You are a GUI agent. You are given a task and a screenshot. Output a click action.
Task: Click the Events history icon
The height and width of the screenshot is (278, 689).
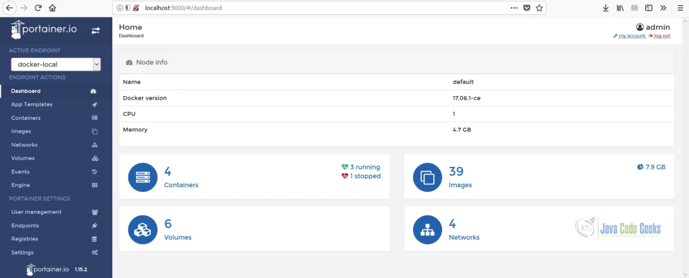point(94,172)
